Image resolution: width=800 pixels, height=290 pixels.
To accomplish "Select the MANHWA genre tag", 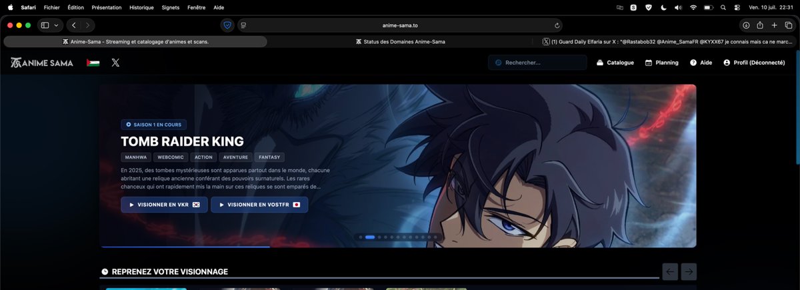I will 135,157.
